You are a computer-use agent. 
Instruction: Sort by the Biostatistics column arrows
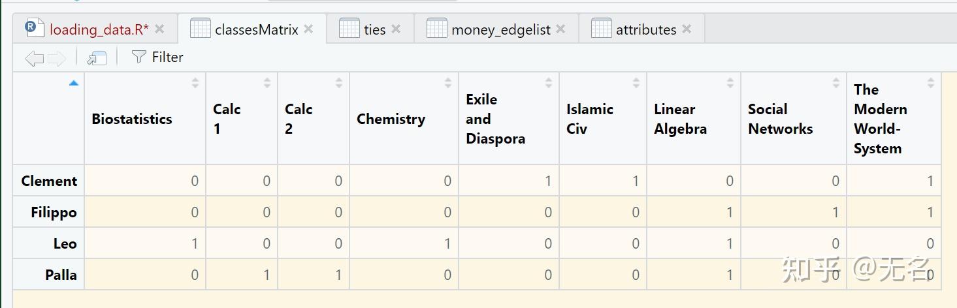(195, 83)
